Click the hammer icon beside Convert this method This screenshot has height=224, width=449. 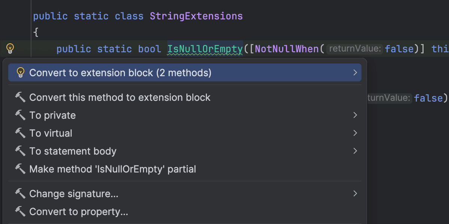pyautogui.click(x=20, y=97)
